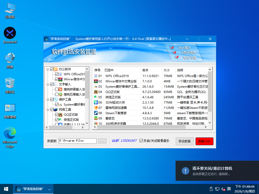Screen dimensions: 259x194
Task: Click the 3DM驱动大师 gear icon
Action: [96, 102]
